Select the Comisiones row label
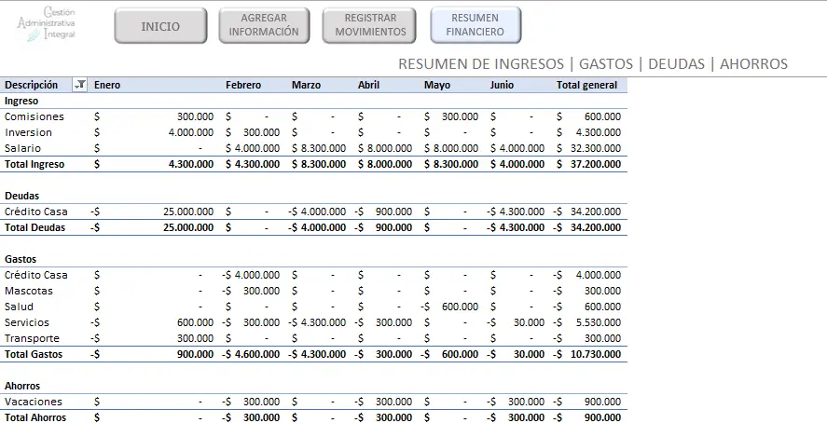 pyautogui.click(x=34, y=116)
